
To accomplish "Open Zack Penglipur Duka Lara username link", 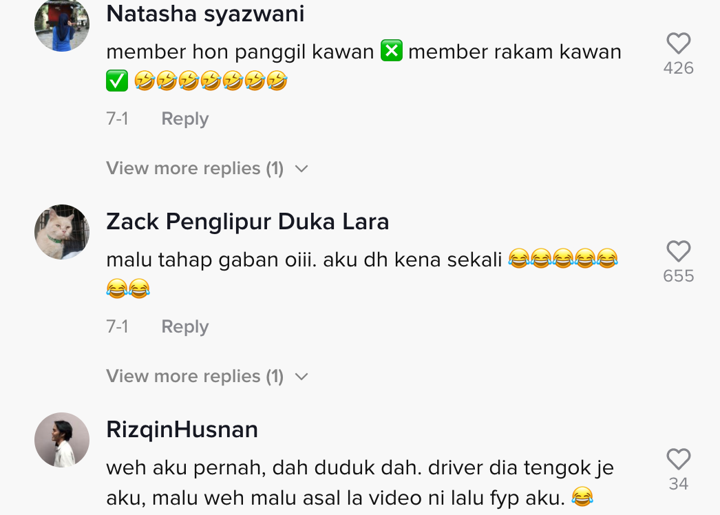I will click(248, 222).
